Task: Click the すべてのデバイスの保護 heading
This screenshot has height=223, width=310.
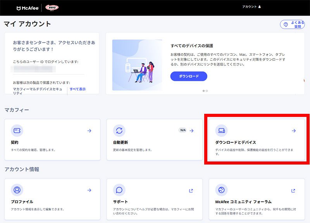Action: tap(192, 46)
